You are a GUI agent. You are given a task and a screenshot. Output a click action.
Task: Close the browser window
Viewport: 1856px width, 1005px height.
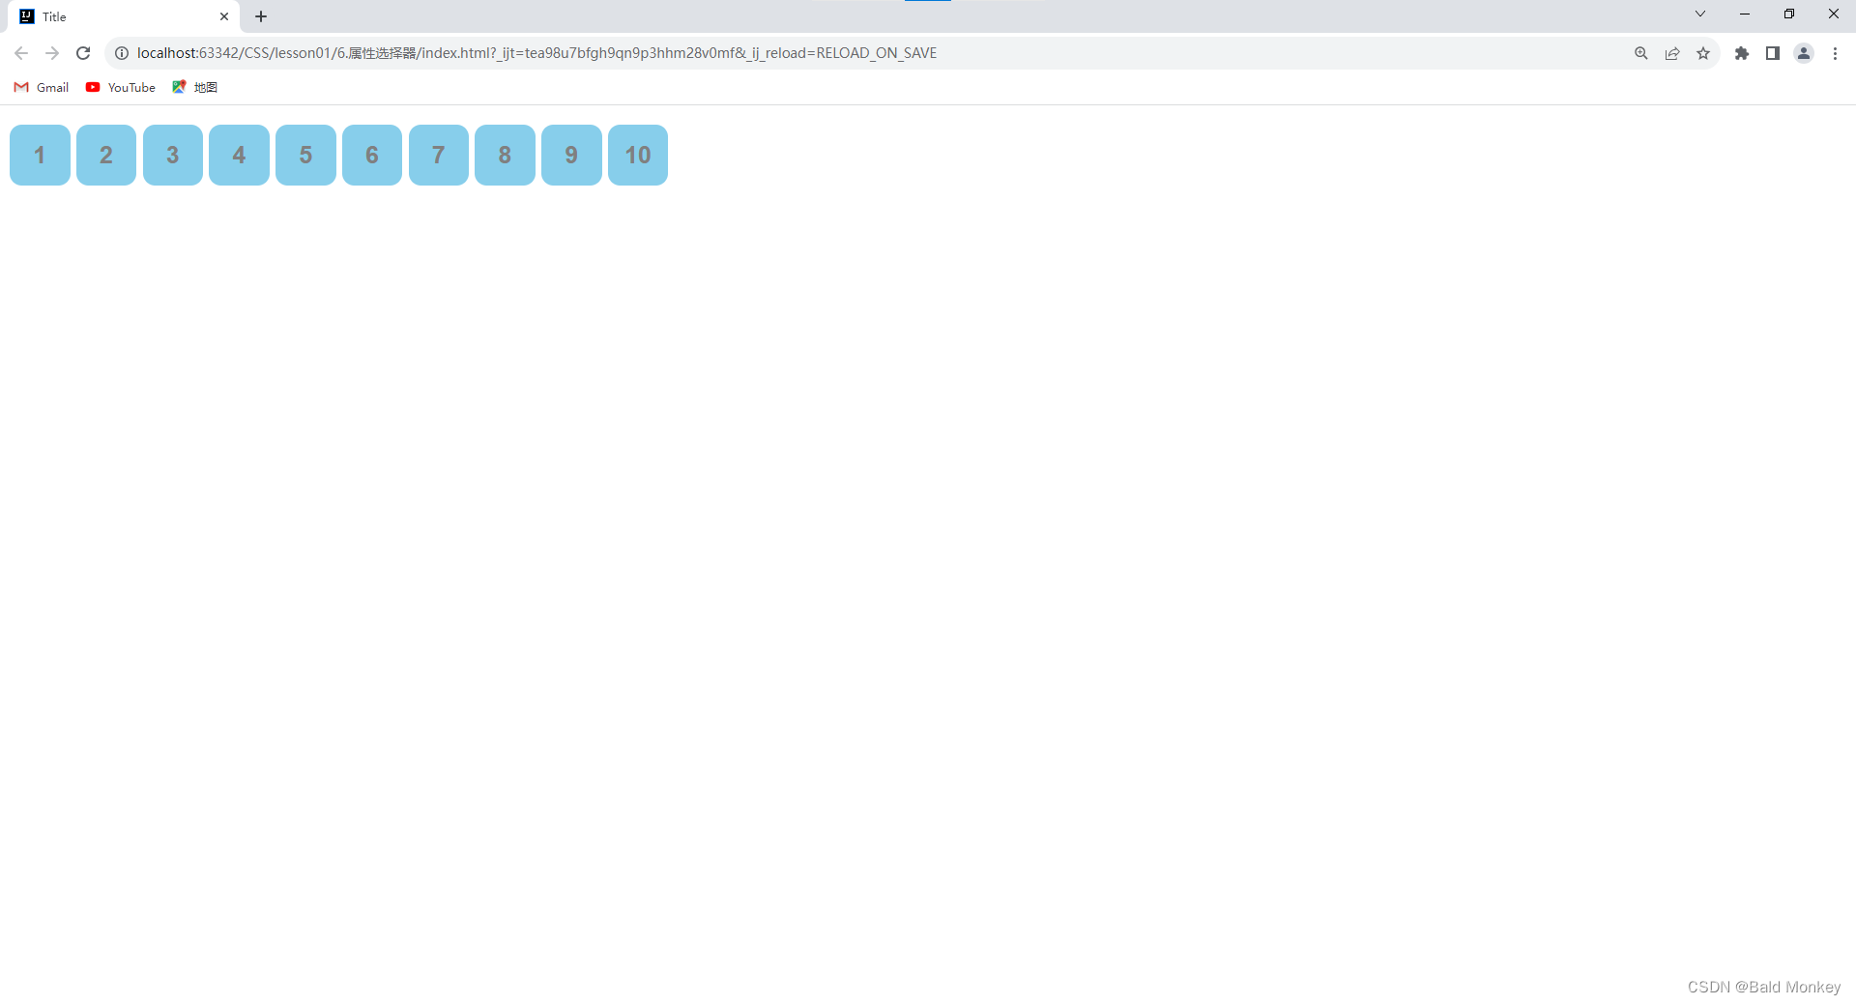tap(1834, 14)
